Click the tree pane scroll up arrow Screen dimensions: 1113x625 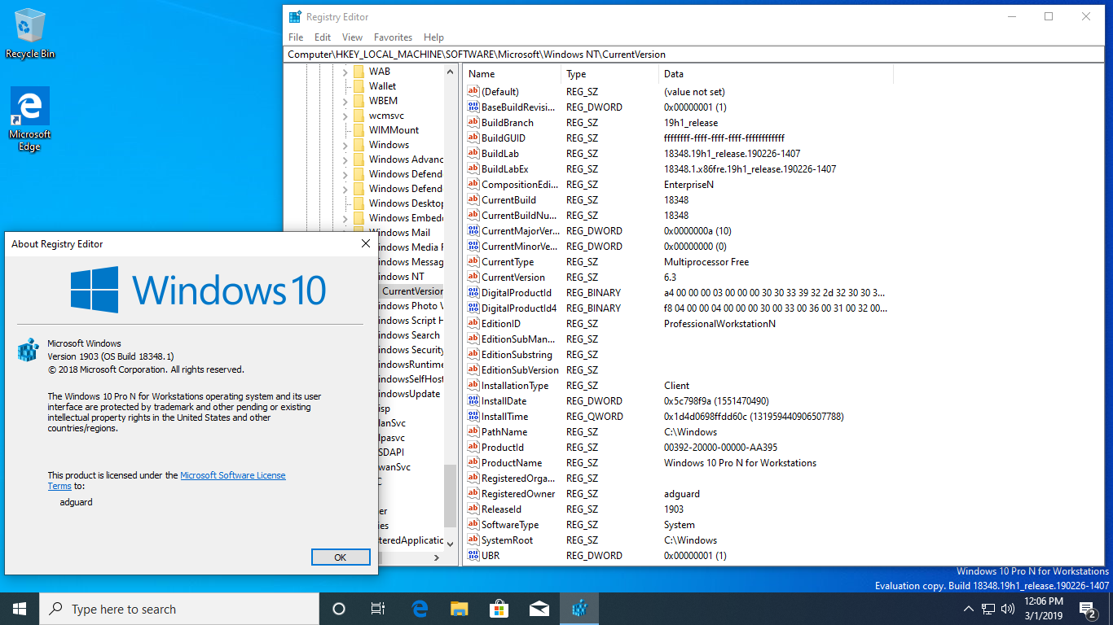(451, 72)
